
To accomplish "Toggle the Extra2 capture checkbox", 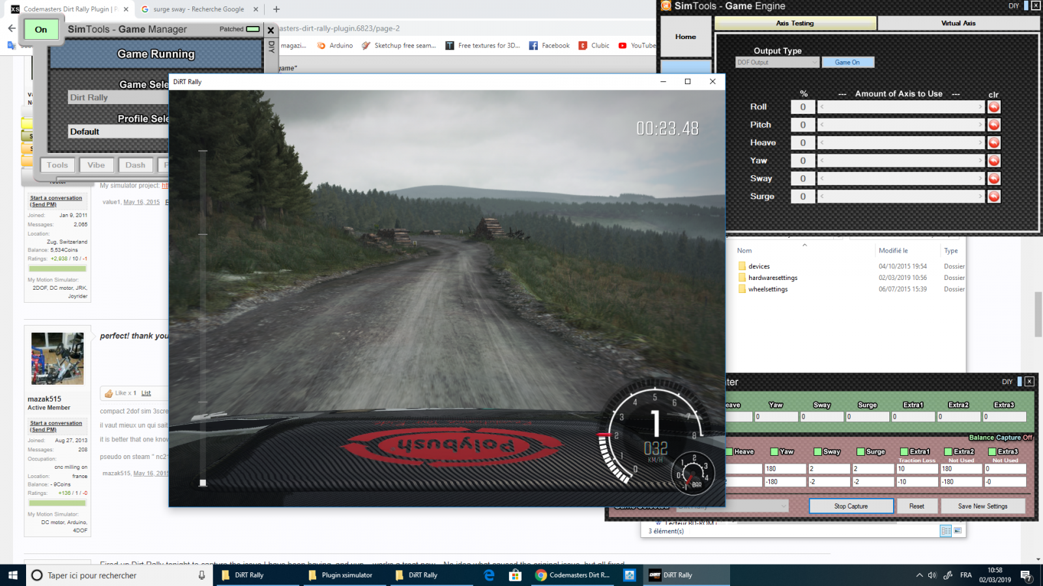I will pos(948,451).
